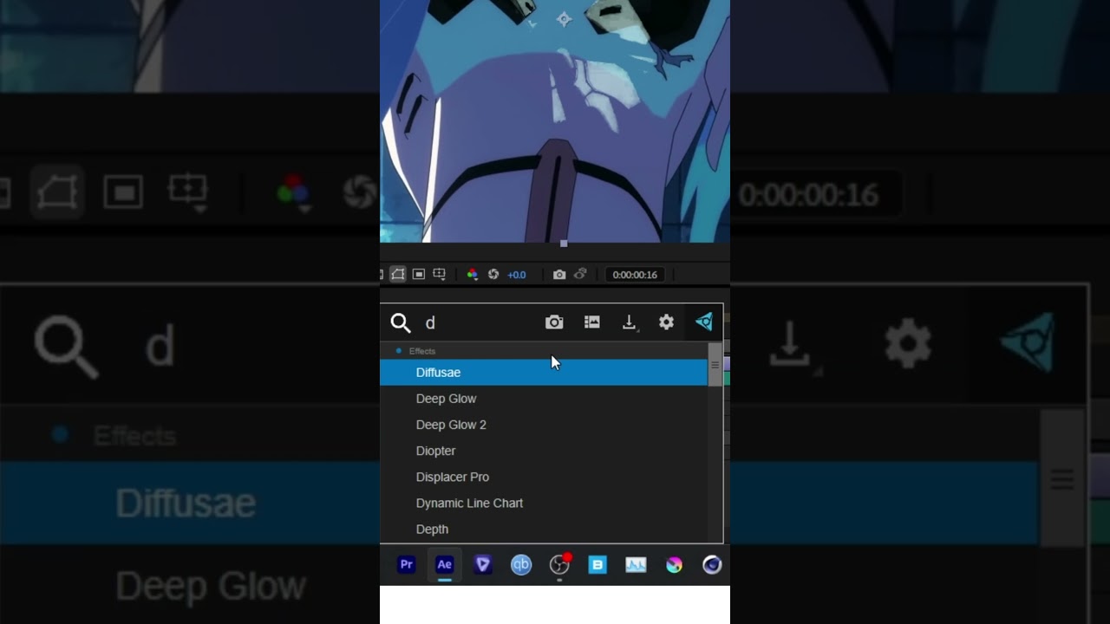Show the last snapshot

pos(580,275)
